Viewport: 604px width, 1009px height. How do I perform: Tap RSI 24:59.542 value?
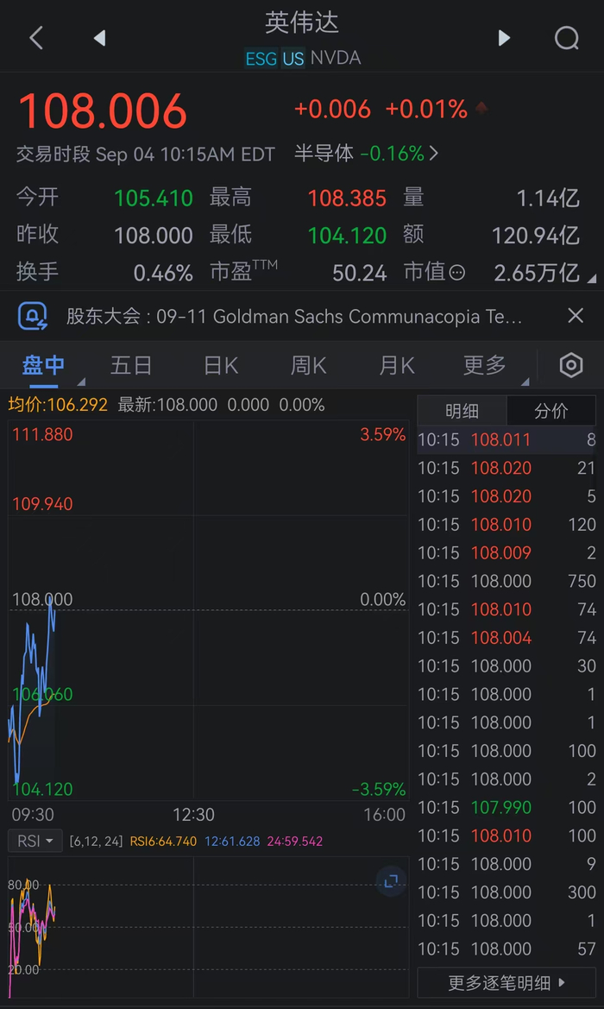pos(295,841)
